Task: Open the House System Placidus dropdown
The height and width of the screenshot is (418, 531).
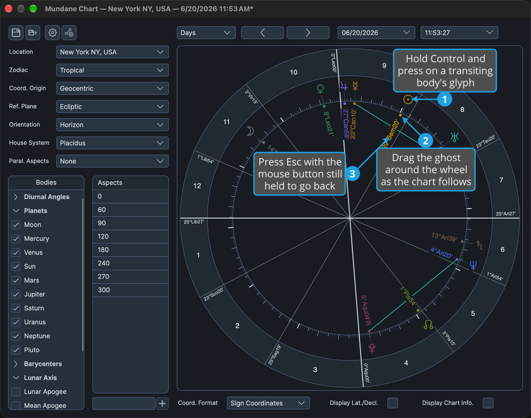Action: (112, 143)
